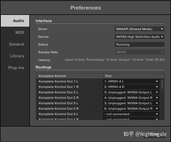Open not-connected port dropdown for Out 4 L
171x142 pixels.
(131, 114)
